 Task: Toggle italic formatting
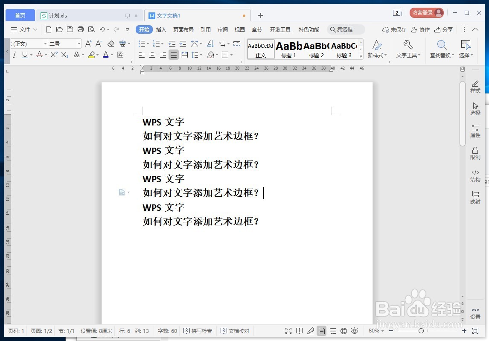[x=15, y=55]
